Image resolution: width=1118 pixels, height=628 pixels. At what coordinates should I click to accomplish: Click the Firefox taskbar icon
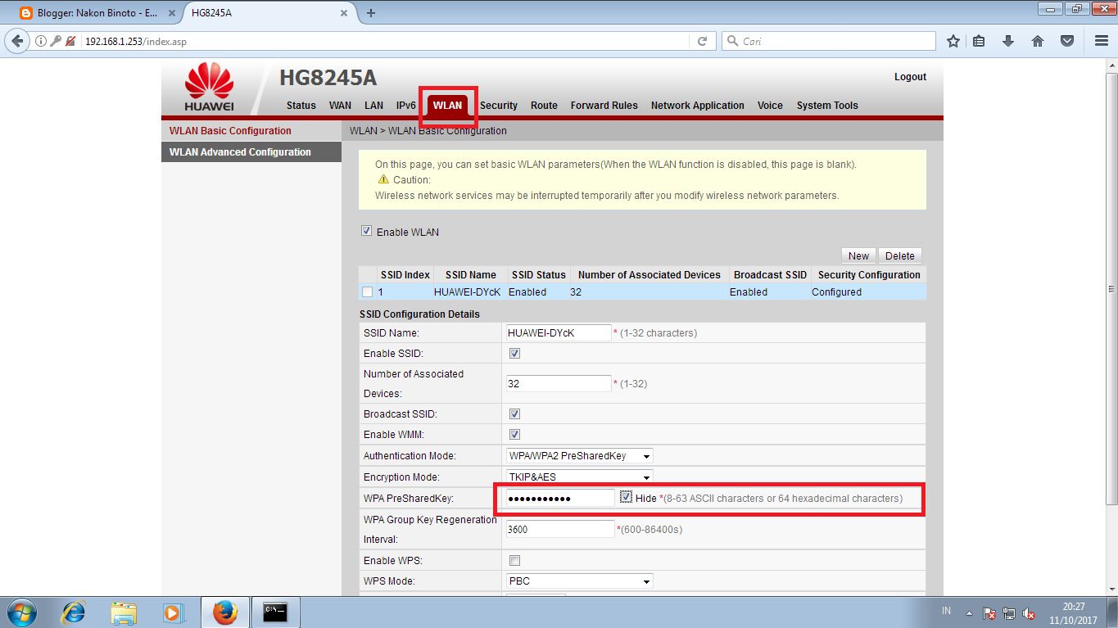click(x=225, y=612)
